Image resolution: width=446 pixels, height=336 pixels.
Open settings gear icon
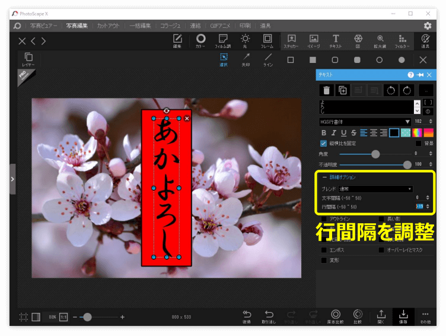pos(427,26)
